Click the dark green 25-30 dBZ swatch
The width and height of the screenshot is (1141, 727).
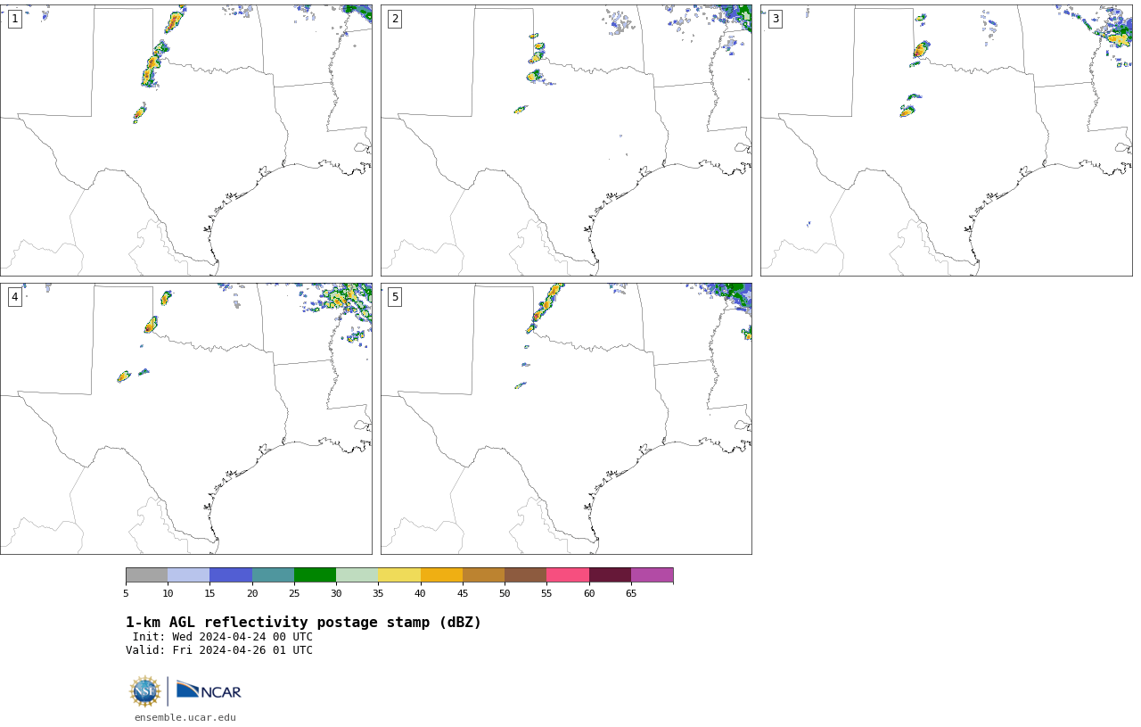coord(315,575)
